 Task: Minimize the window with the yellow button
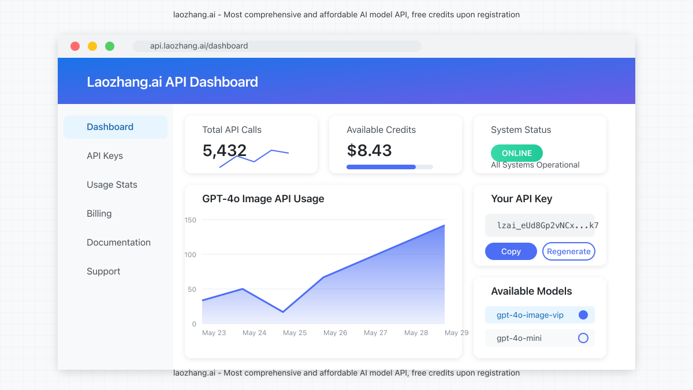point(92,46)
